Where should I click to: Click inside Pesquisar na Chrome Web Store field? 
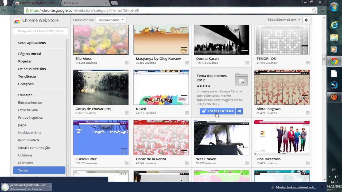[x=41, y=31]
